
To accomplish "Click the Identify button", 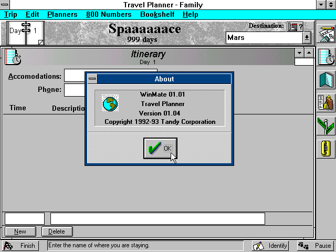I will point(270,246).
